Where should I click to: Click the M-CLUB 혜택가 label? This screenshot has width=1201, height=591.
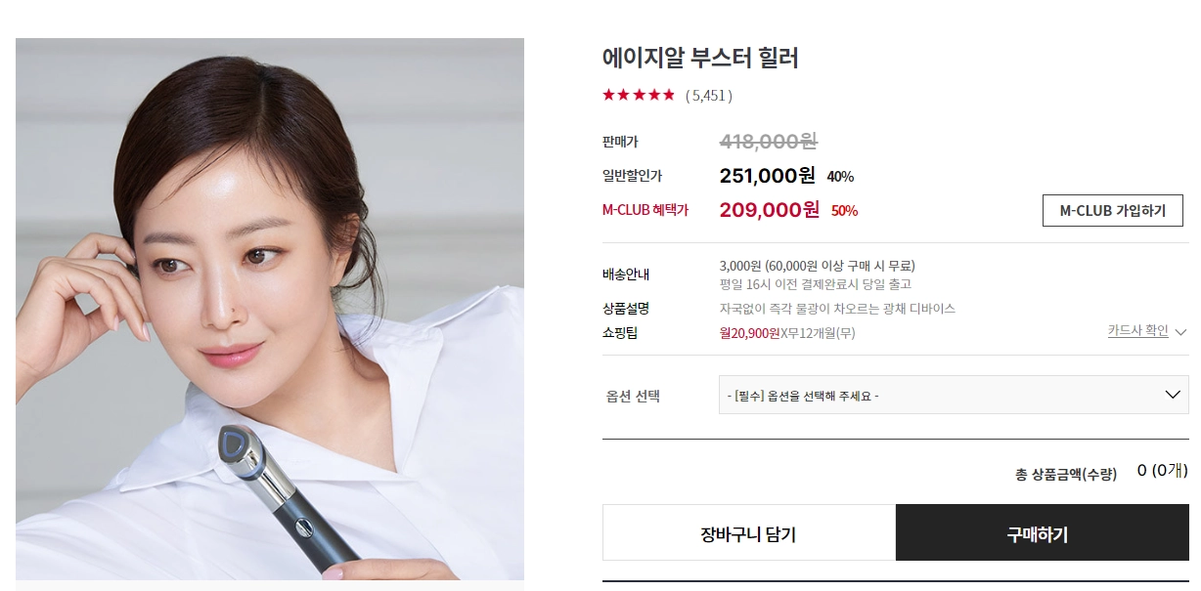[x=645, y=210]
